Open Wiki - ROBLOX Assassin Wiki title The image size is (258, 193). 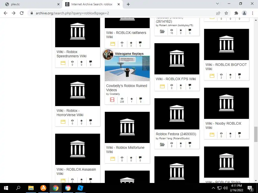[x=76, y=171]
